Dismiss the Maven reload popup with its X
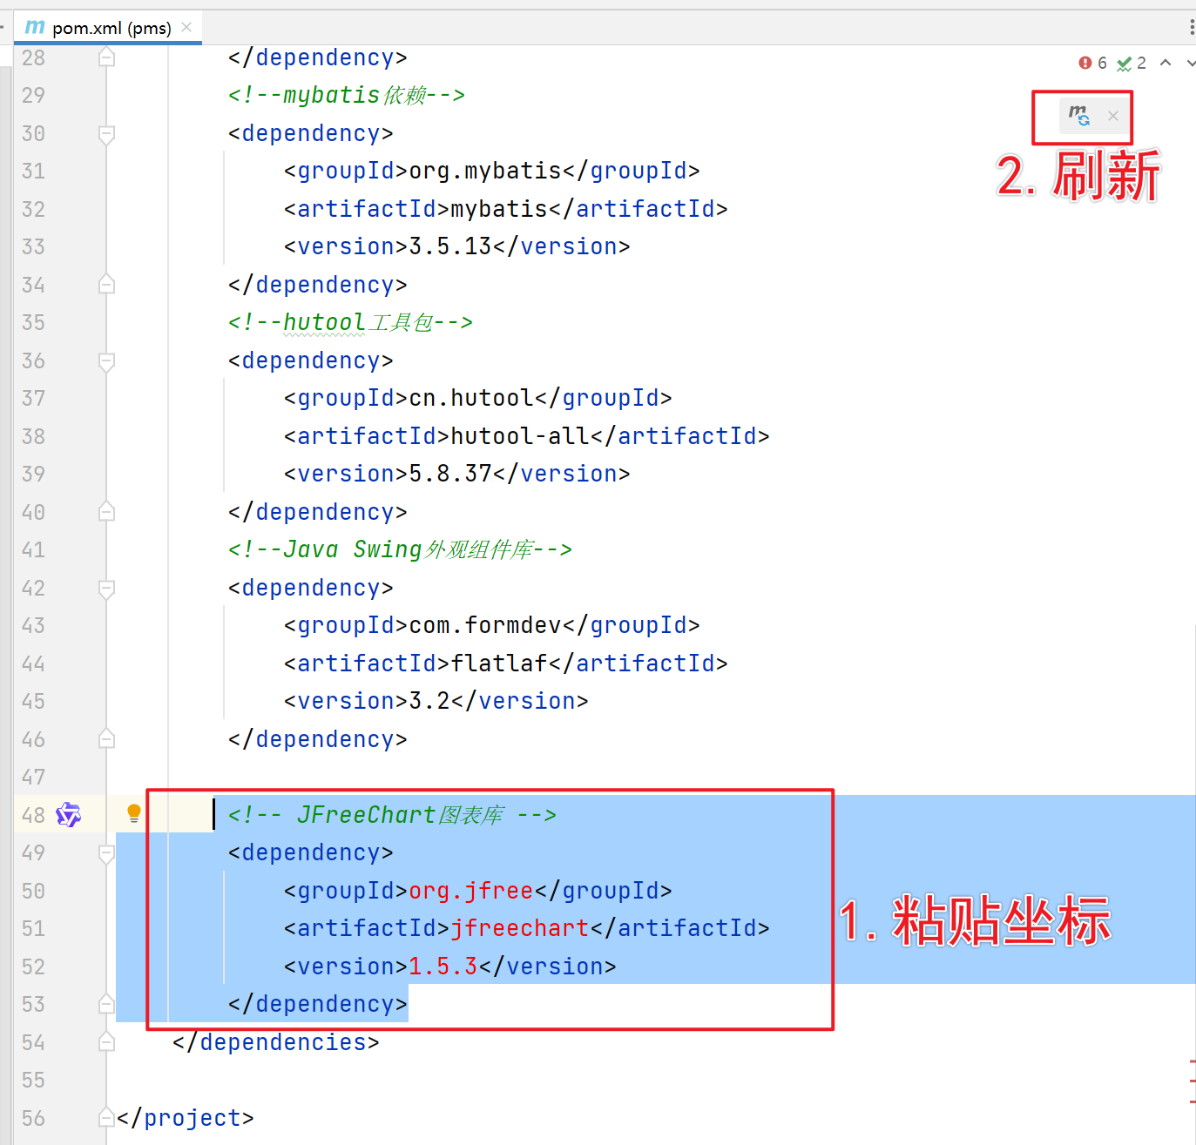 (1112, 115)
